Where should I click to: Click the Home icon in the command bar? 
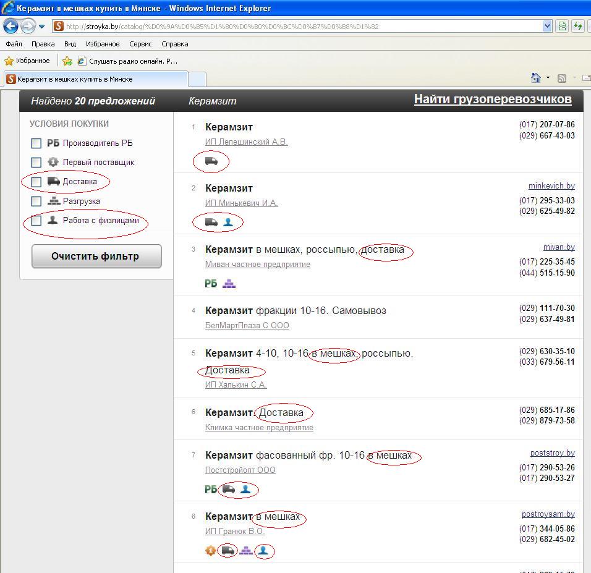[536, 78]
